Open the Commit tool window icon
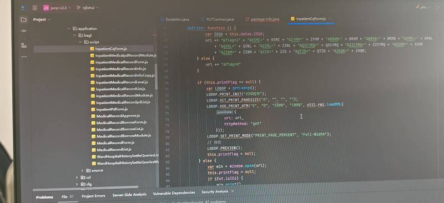The width and height of the screenshot is (444, 203). (x=24, y=31)
